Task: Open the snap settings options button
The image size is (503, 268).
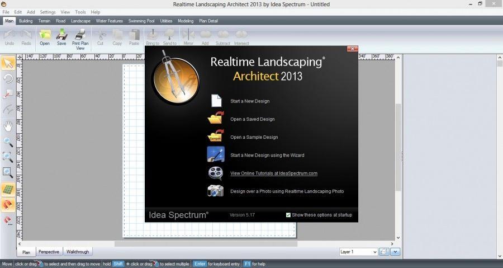Action: tap(8, 221)
